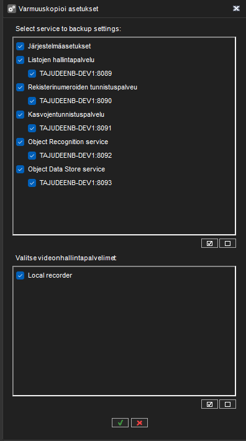Close the Varmuuskopioi asetukset dialog

coord(236,9)
